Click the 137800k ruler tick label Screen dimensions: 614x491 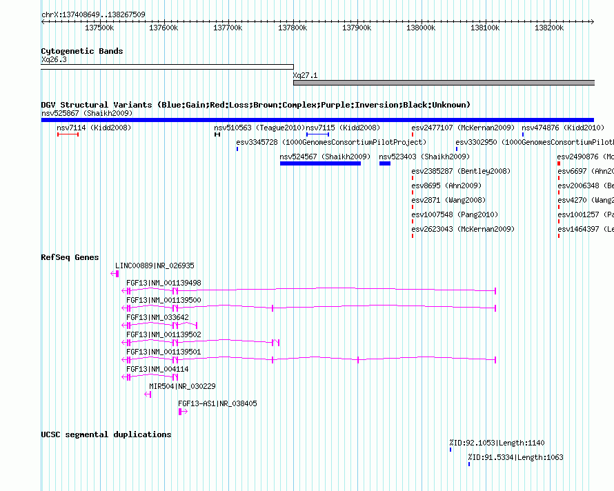point(293,28)
